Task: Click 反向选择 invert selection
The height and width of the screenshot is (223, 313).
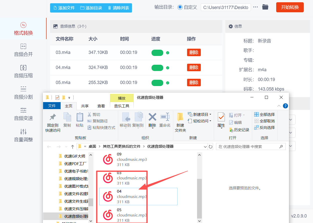Action: tap(264, 127)
